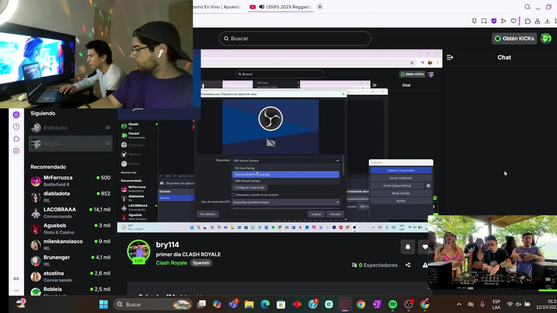Open the Windows Start menu
Viewport: 557px width, 313px height.
(x=104, y=304)
